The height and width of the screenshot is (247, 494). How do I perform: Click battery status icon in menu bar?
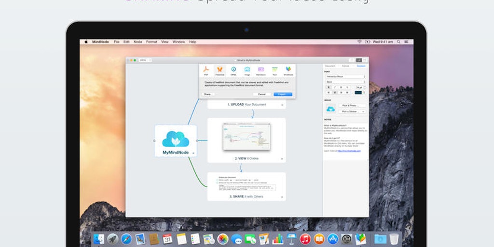(367, 41)
